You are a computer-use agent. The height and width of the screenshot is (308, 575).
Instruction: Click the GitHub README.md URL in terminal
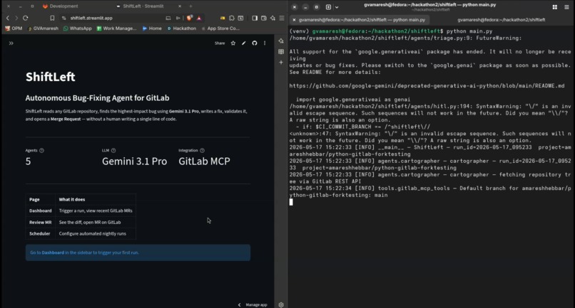(x=427, y=86)
